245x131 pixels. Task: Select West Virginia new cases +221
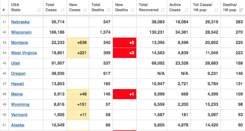(78, 53)
